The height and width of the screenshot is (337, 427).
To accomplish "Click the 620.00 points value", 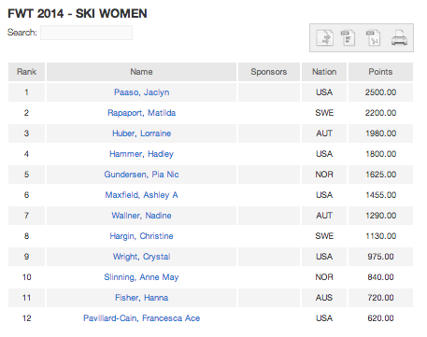I will tap(380, 318).
